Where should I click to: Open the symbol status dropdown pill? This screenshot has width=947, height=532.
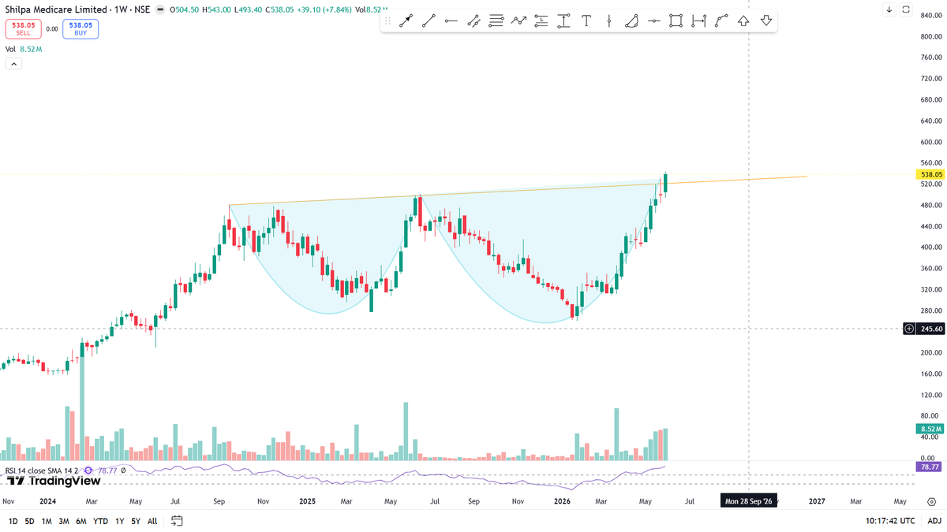click(x=161, y=10)
